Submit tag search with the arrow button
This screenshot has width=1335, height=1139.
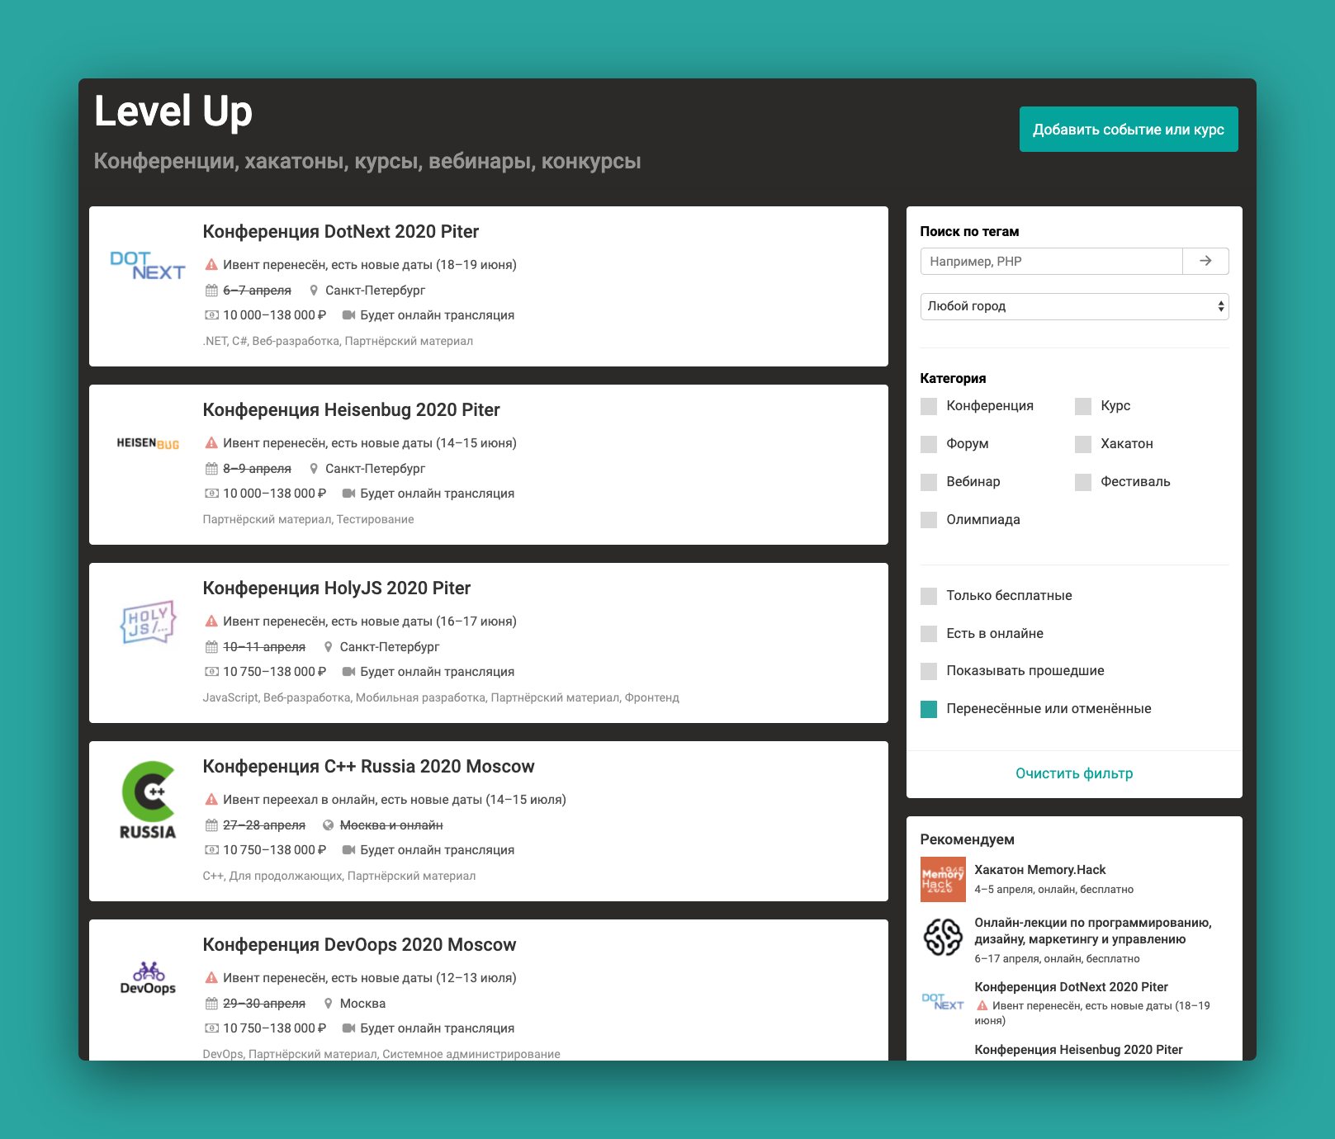tap(1205, 261)
